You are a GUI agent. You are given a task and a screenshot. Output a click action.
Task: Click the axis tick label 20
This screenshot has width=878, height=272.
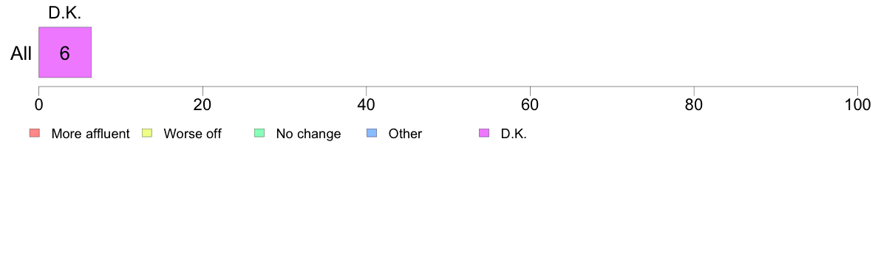[x=203, y=105]
